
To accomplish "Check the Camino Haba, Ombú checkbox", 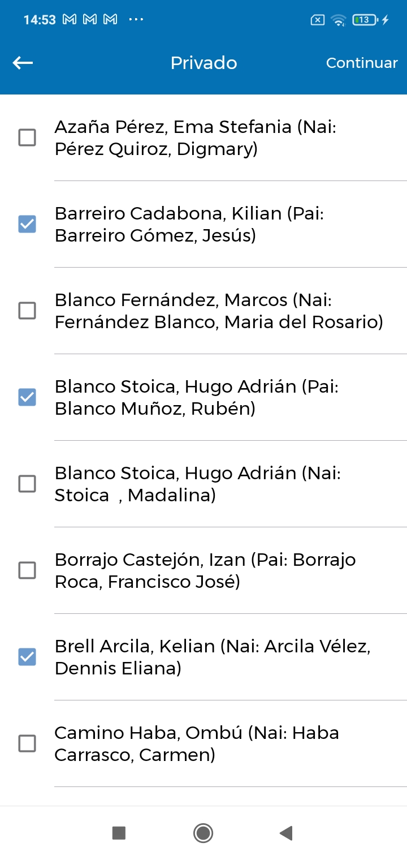I will [27, 743].
